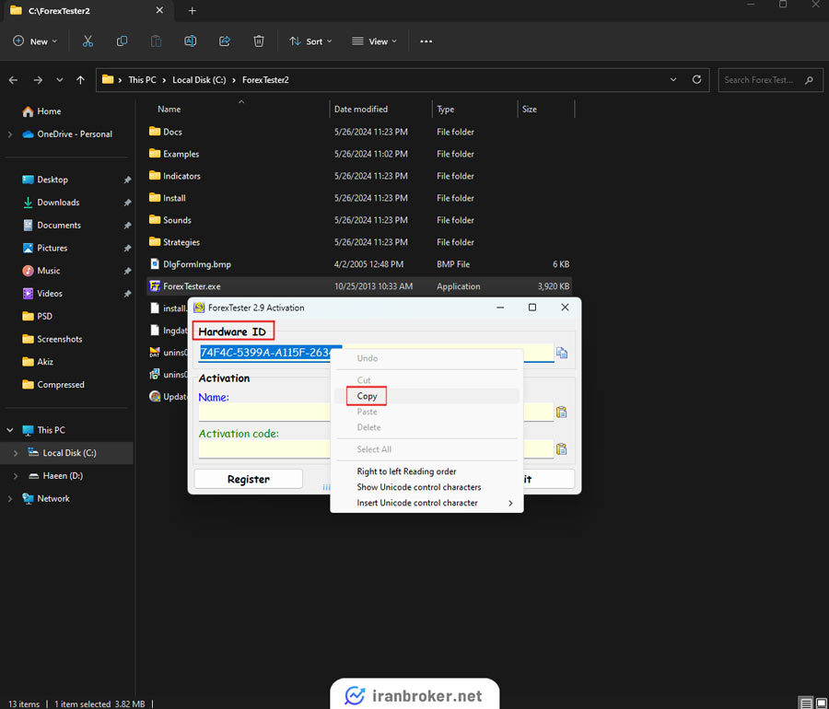The width and height of the screenshot is (829, 709).
Task: Collapse the This PC tree node
Action: tap(10, 430)
